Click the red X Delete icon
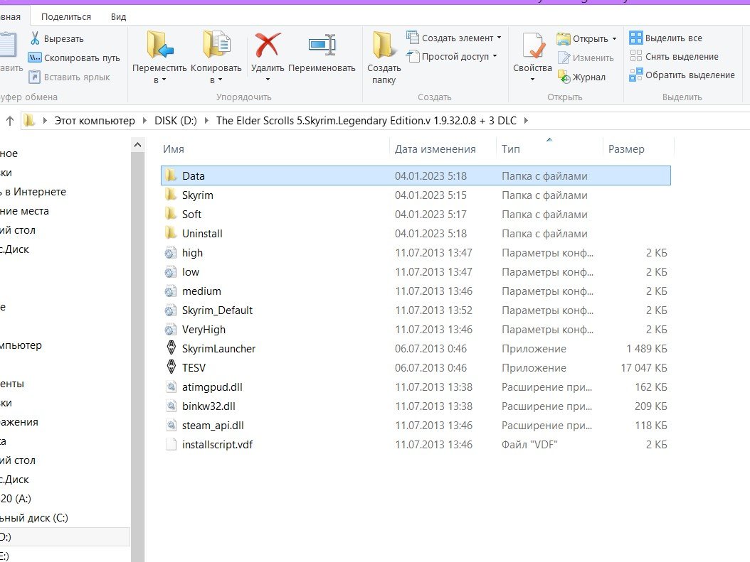Image resolution: width=750 pixels, height=562 pixels. (267, 46)
